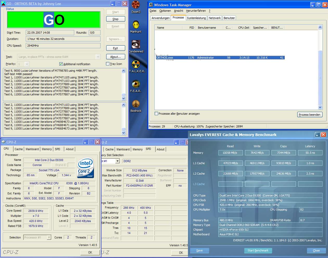The width and height of the screenshot is (328, 258).
Task: Open the Cache tab in front CPU-Z
Action: coord(18,149)
